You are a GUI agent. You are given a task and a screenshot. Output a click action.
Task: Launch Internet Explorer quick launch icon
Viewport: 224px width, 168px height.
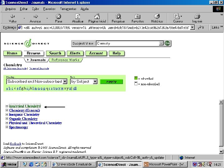(x=31, y=164)
